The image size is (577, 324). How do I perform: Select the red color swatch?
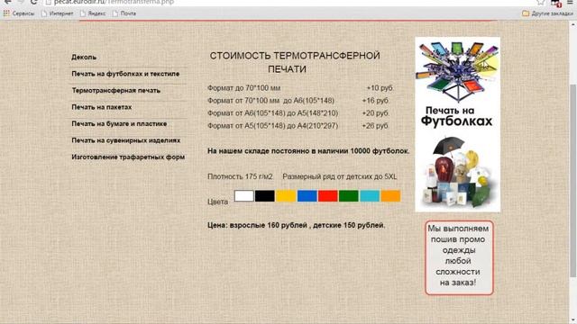(x=328, y=196)
